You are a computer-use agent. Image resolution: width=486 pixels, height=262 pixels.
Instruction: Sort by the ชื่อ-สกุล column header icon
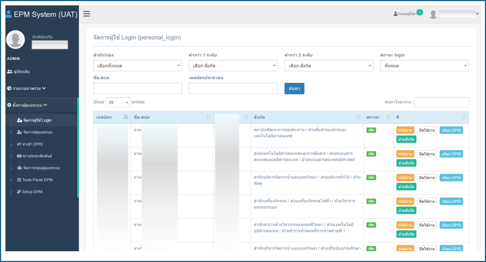pyautogui.click(x=209, y=117)
